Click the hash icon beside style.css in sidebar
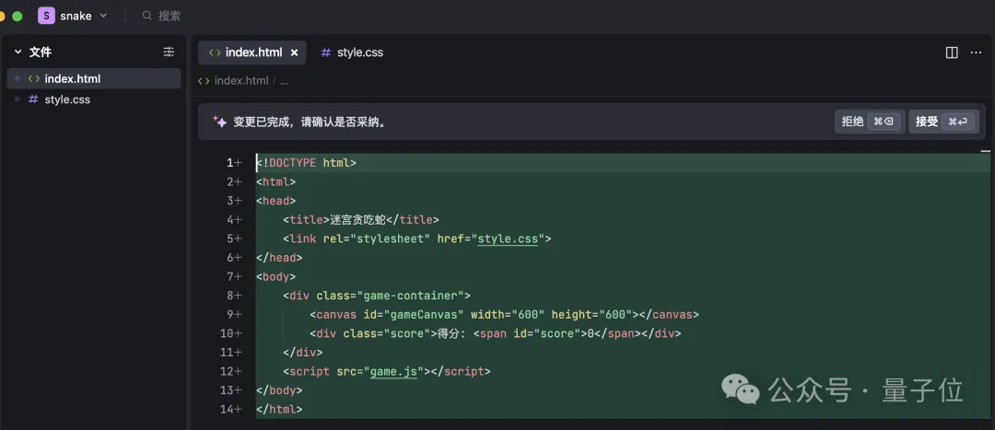This screenshot has height=430, width=995. click(x=33, y=99)
